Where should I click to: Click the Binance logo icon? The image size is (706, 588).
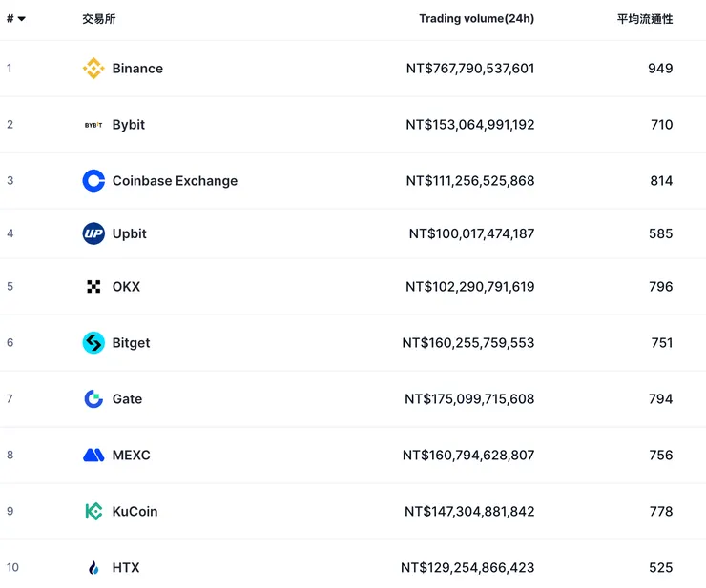[93, 69]
